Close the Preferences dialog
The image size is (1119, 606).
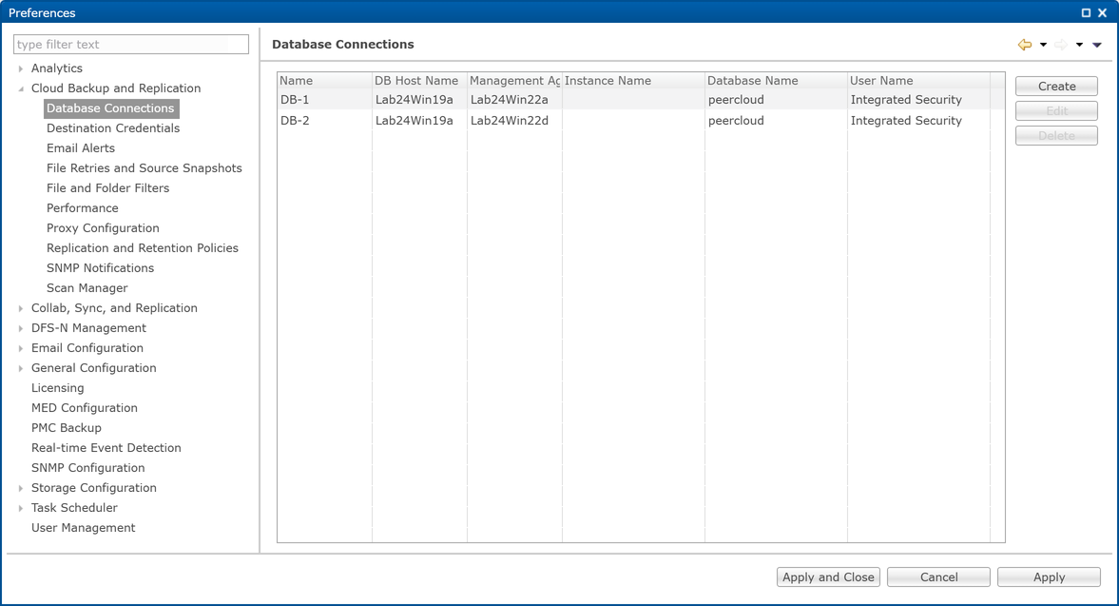[1103, 13]
